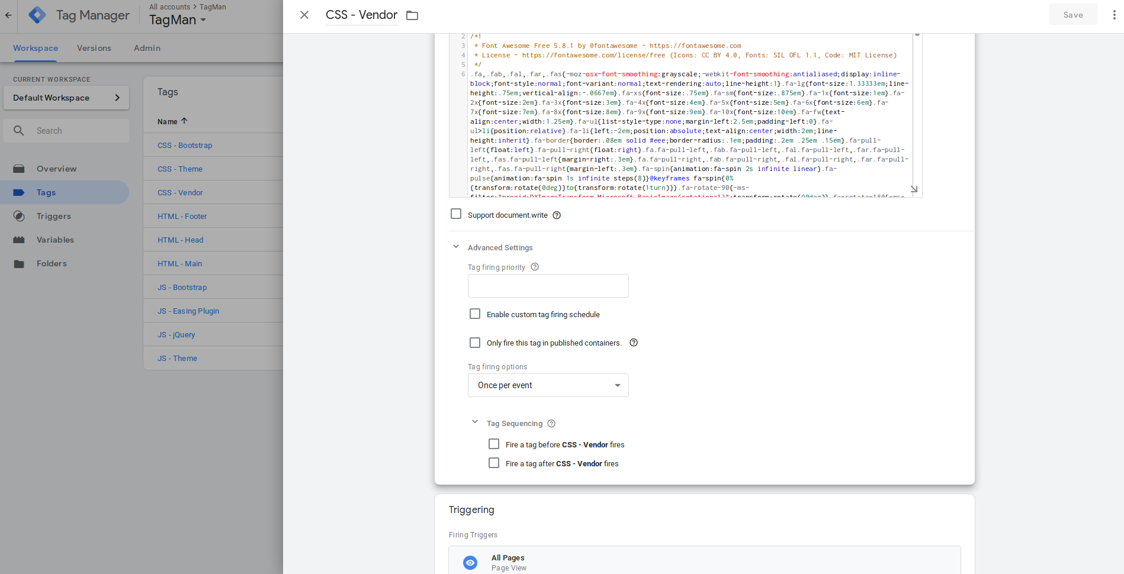Click the help icon beside Tag firing priority
Image resolution: width=1124 pixels, height=574 pixels.
[x=535, y=267]
